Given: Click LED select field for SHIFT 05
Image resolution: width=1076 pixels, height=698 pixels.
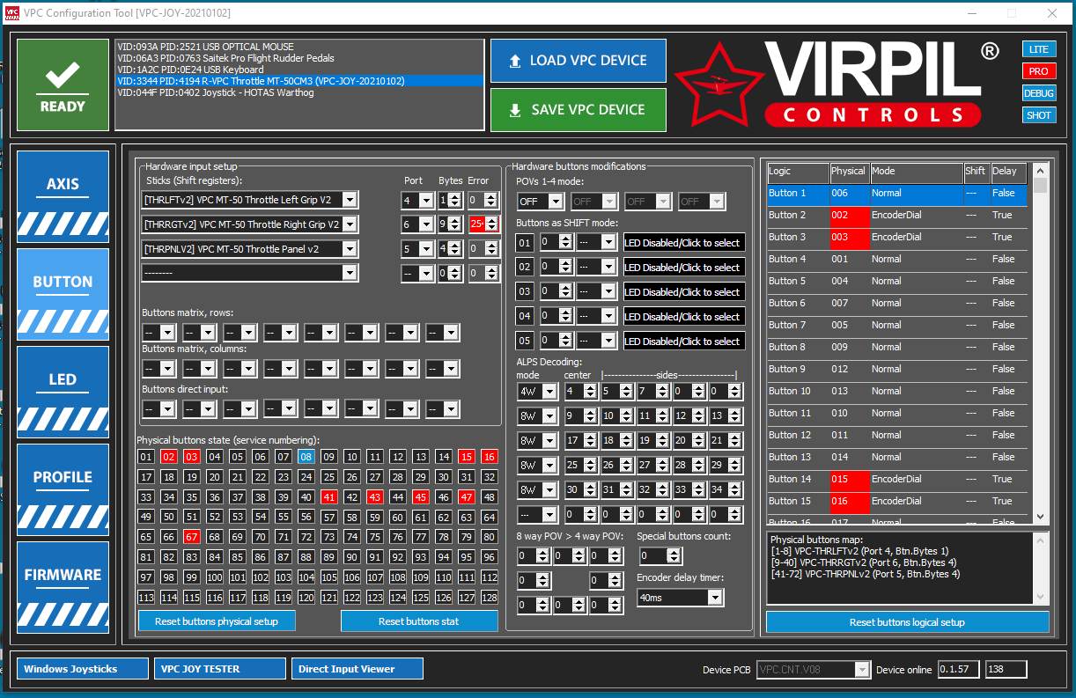Looking at the screenshot, I should click(x=684, y=341).
